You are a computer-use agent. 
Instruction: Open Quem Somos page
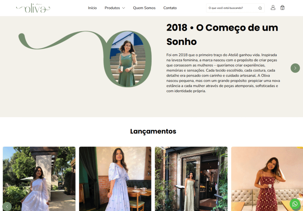[x=144, y=8]
